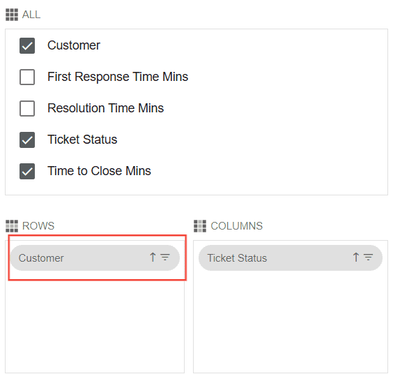Check the Resolution Time Mins checkbox
Screen dimensions: 393x381
tap(27, 108)
